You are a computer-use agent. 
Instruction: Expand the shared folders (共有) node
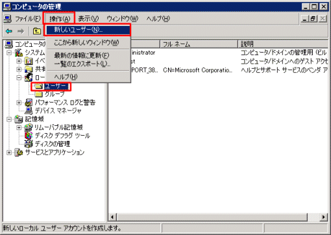(19, 69)
